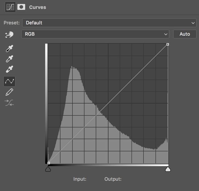Screen dimensions: 199x191
Task: Select the top-right curve control point
Action: point(168,44)
